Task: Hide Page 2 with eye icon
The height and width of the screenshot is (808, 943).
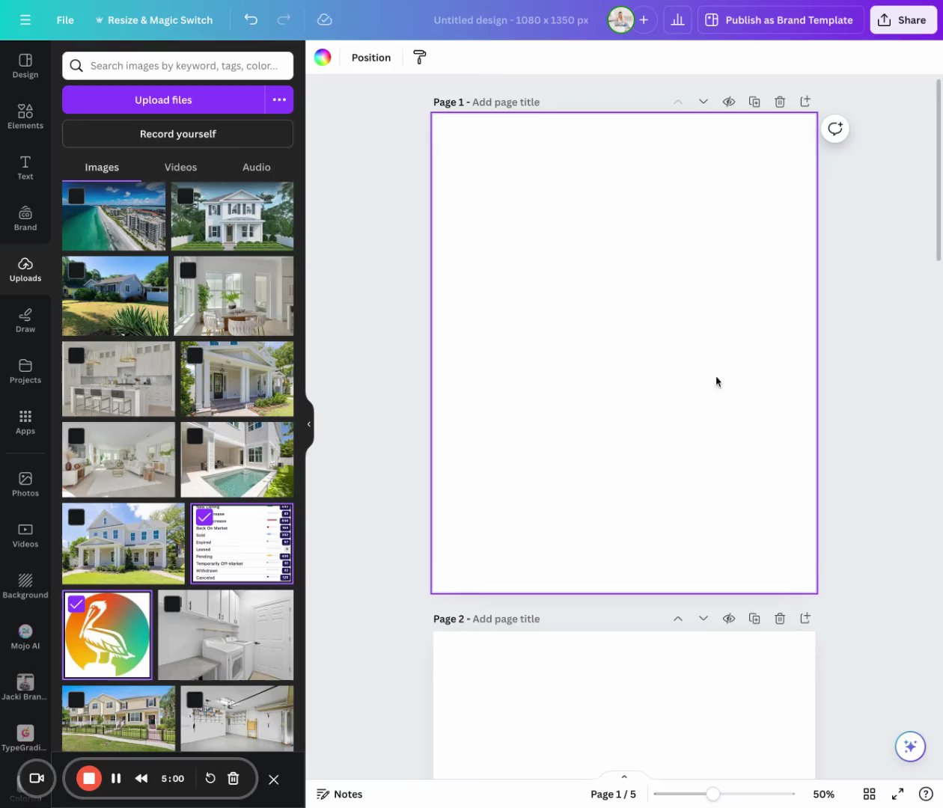Action: point(729,619)
